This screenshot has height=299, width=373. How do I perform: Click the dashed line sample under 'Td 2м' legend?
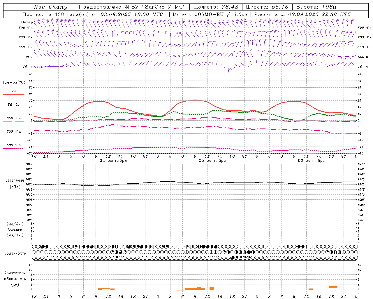(13, 108)
